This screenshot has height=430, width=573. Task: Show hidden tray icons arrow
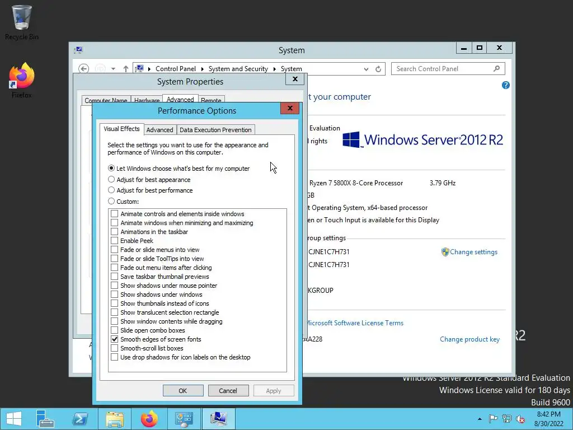[480, 419]
